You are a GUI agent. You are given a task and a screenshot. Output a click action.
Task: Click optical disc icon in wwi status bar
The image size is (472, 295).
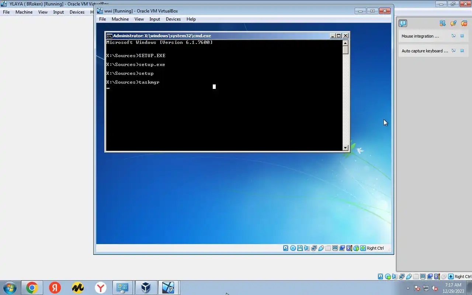(x=293, y=248)
